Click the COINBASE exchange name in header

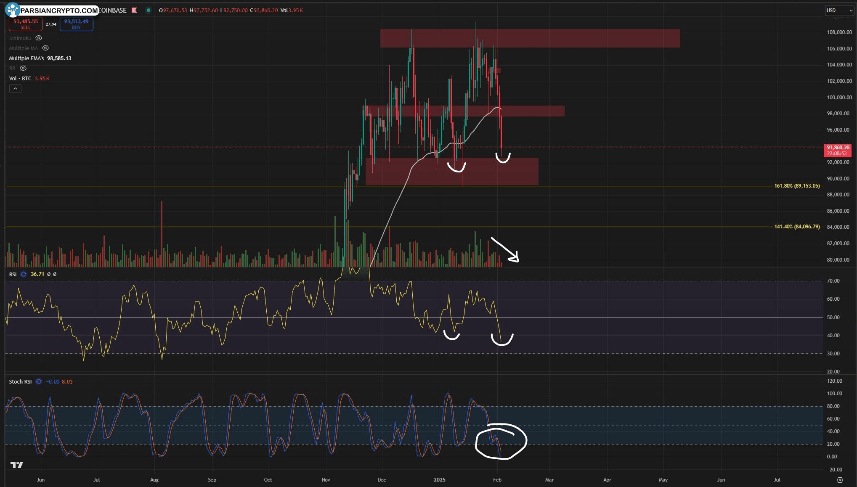(x=113, y=10)
